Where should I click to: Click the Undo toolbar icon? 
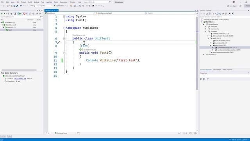click(21, 6)
